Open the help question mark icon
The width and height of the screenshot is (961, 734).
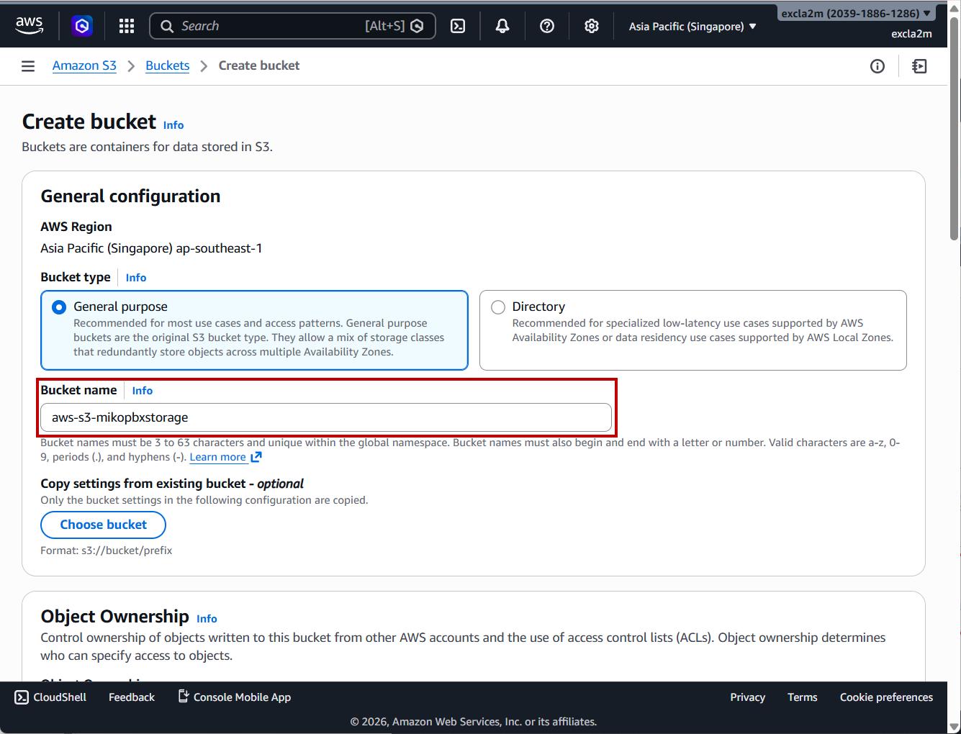[547, 26]
